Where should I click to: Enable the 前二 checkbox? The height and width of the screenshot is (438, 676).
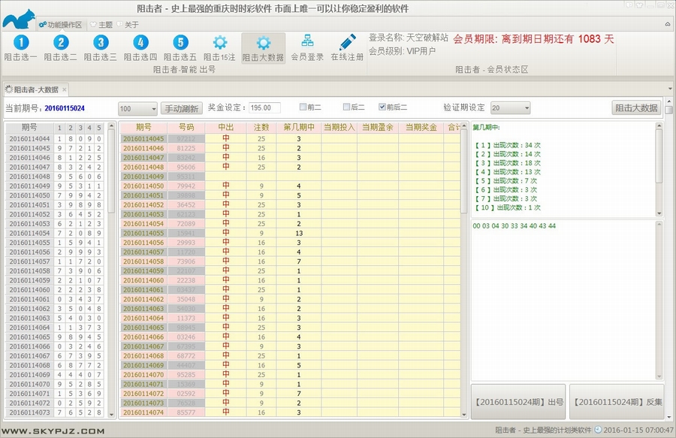(x=303, y=107)
